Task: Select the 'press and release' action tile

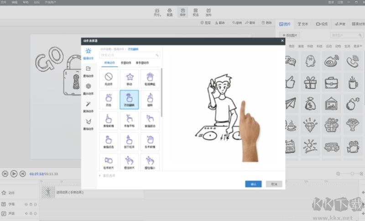Action: point(130,142)
